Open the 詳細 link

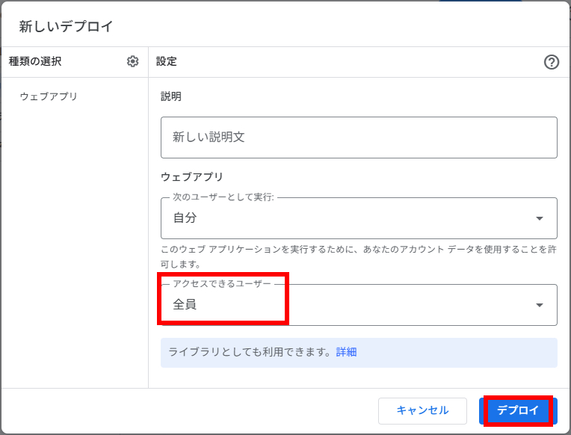(x=346, y=352)
